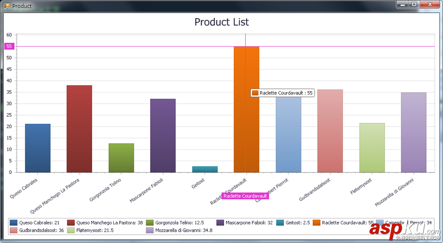Viewport: 443px width, 243px height.
Task: Click the Gorgonzola Telino axis label
Action: (105, 190)
